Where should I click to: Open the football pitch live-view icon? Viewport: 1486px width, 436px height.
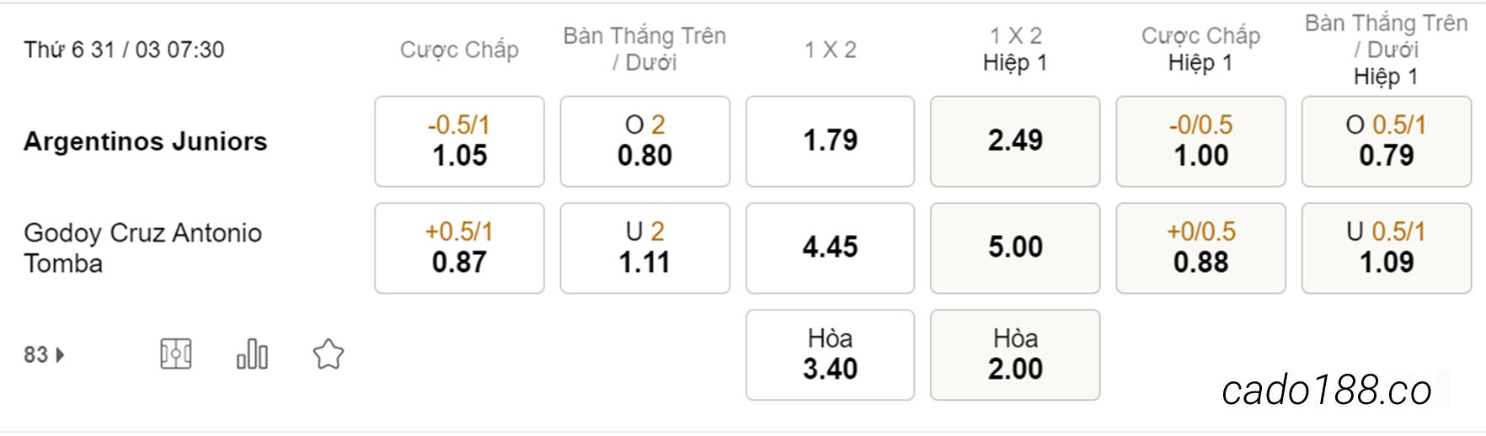tap(176, 354)
